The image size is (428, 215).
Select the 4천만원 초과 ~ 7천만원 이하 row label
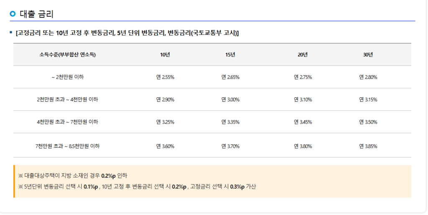coord(67,122)
